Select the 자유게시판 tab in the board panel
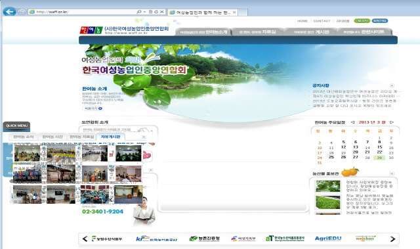This screenshot has width=420, height=249. 111,137
